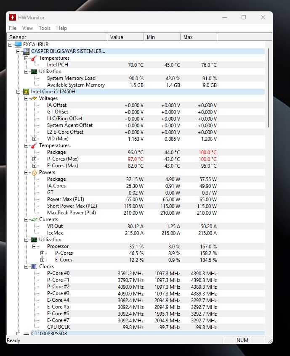
Task: Open the View menu
Action: pyautogui.click(x=27, y=28)
